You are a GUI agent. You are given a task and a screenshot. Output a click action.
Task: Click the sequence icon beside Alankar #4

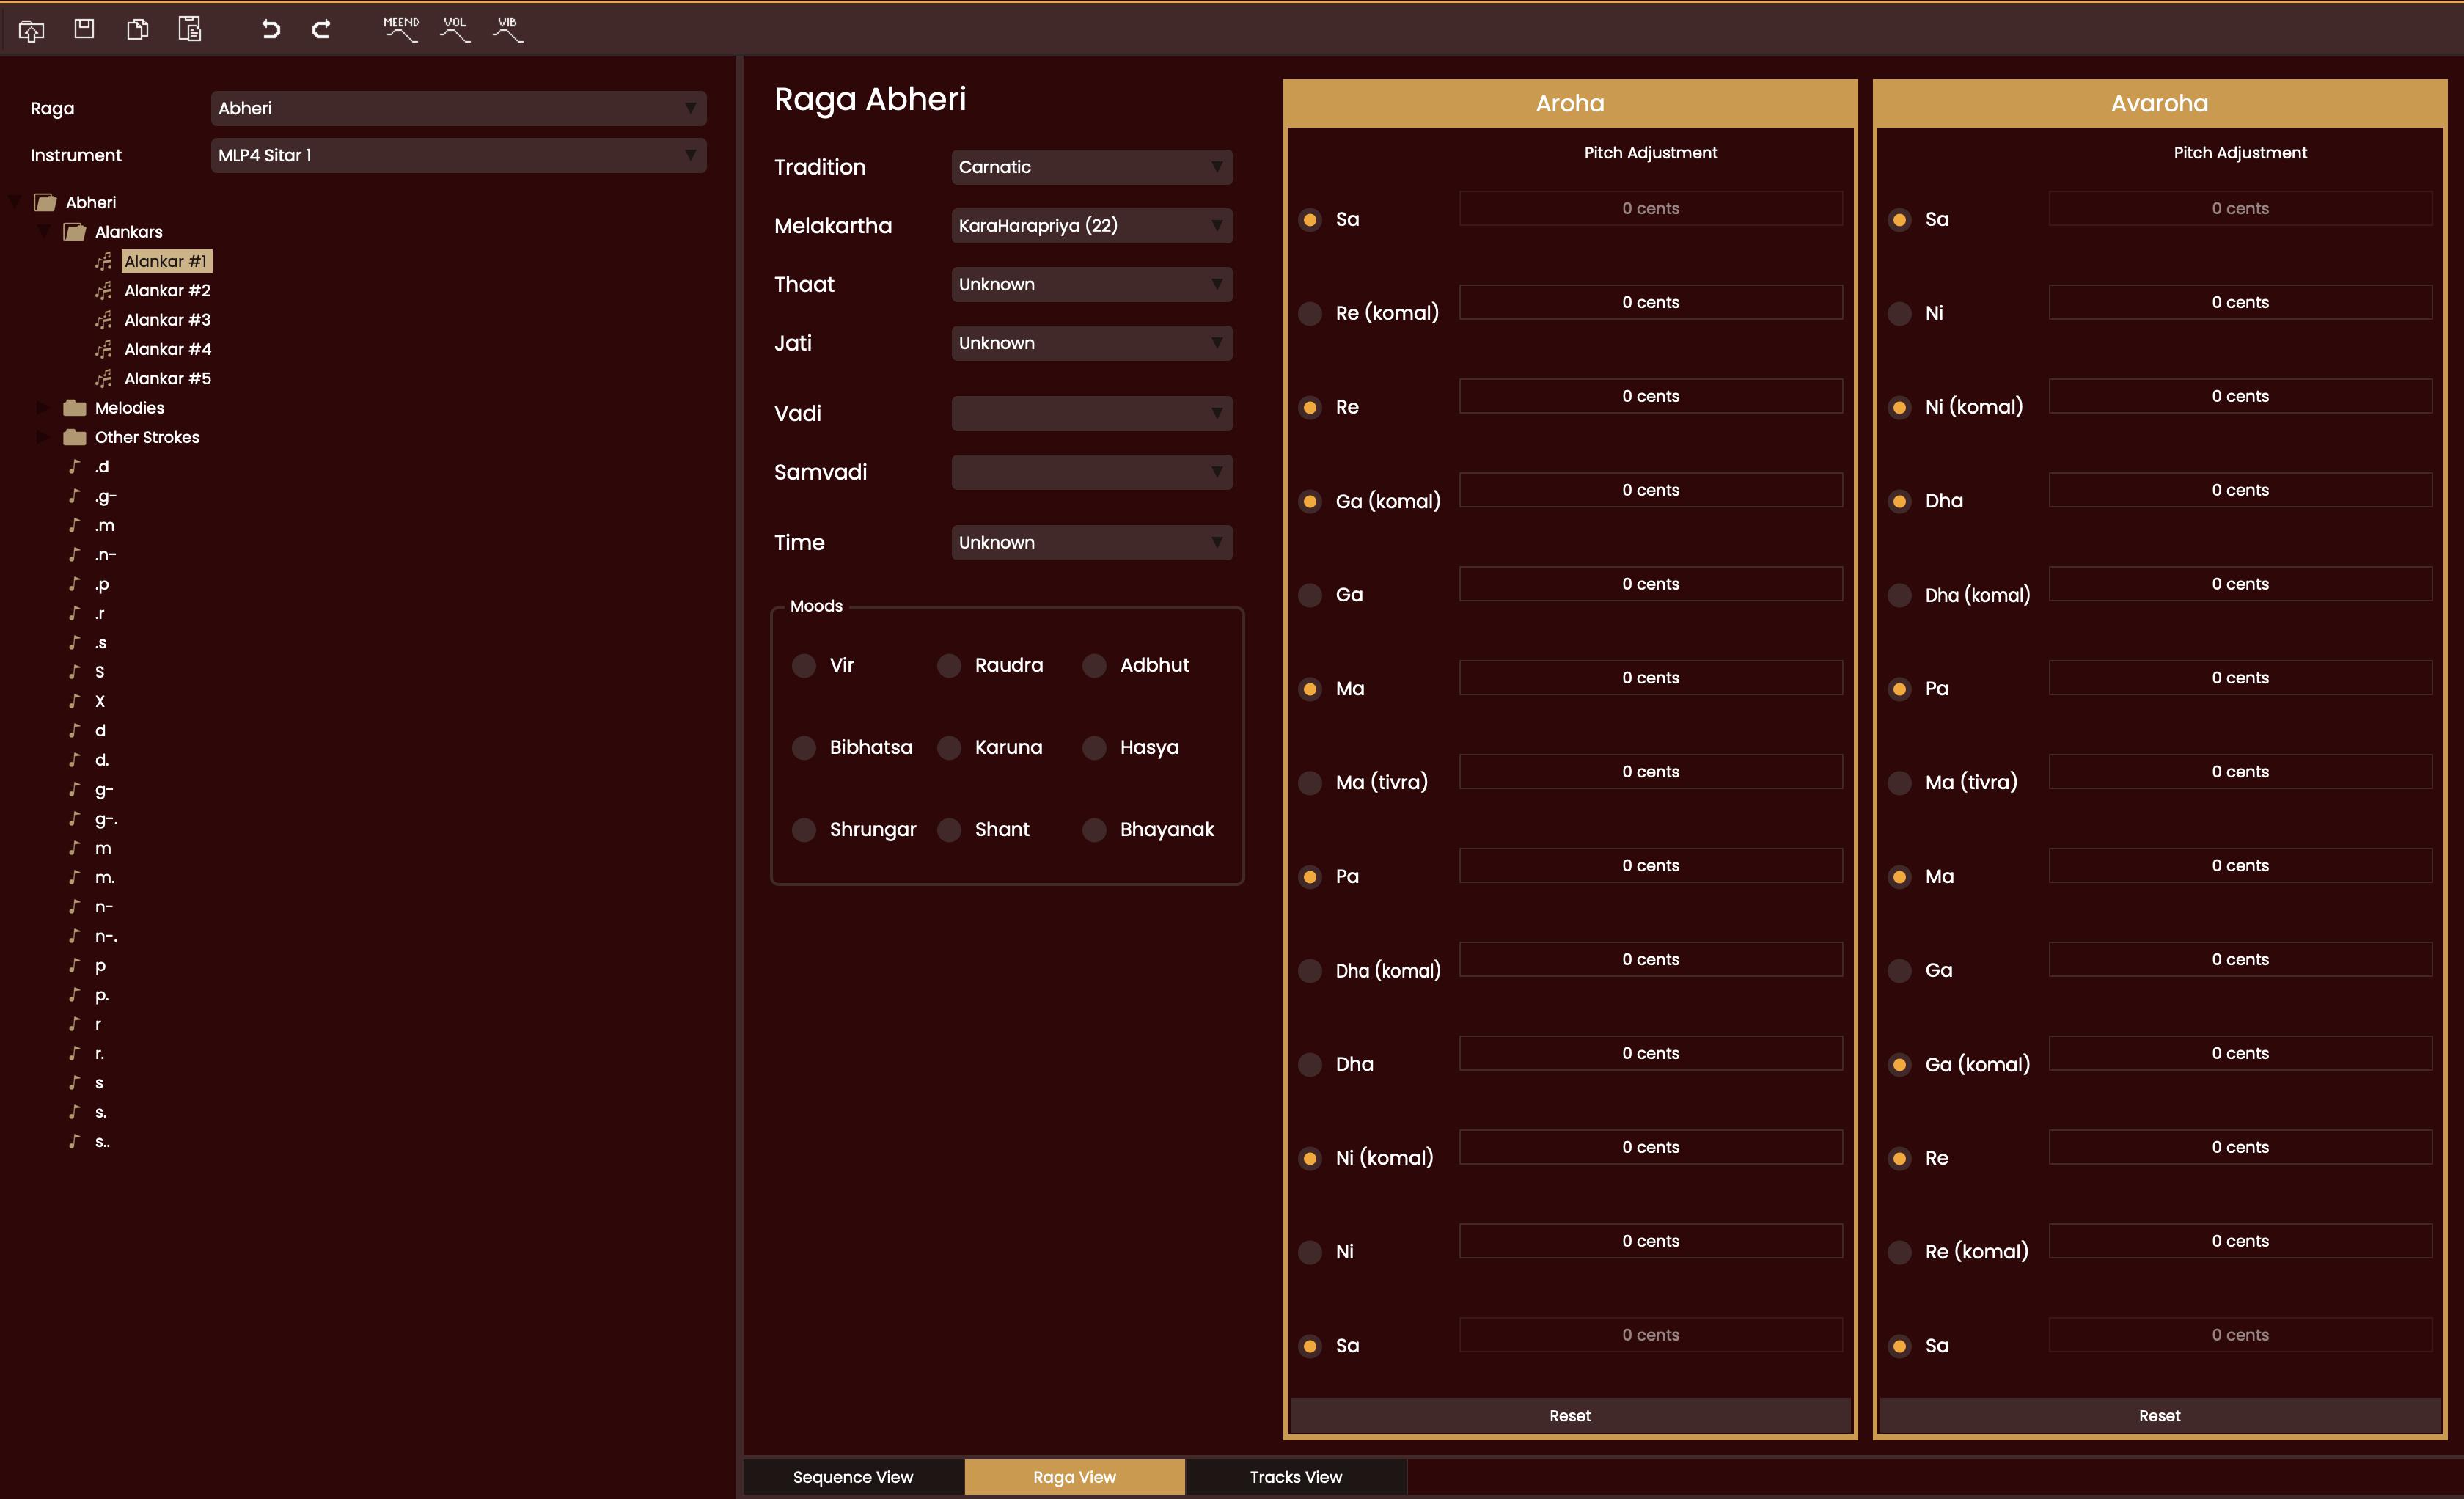click(x=104, y=349)
